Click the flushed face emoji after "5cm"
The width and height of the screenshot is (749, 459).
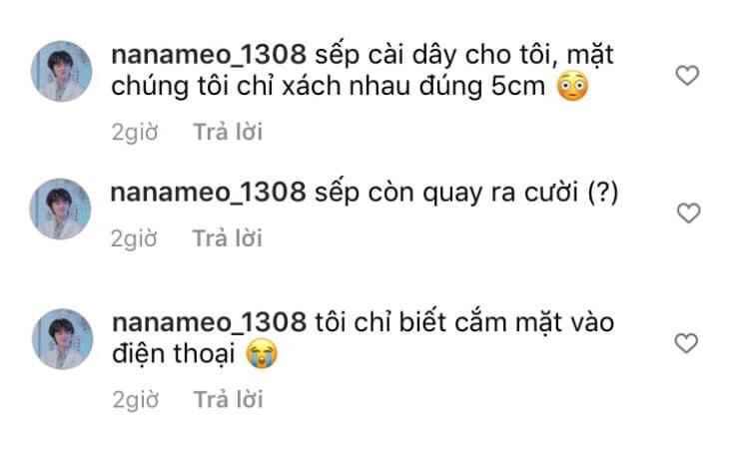[x=572, y=87]
